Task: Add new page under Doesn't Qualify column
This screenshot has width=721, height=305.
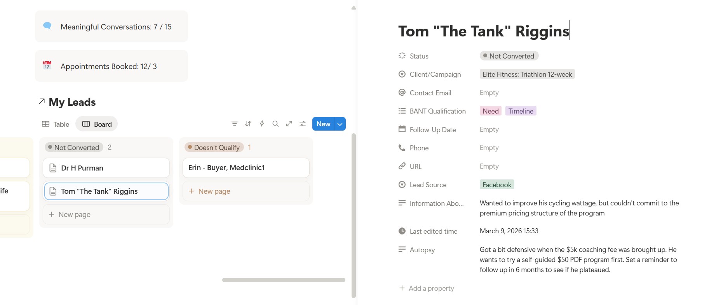Action: tap(214, 191)
